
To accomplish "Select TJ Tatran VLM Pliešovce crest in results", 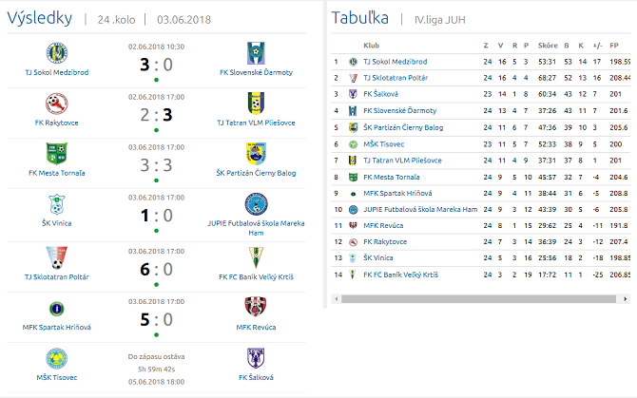I will pos(256,102).
